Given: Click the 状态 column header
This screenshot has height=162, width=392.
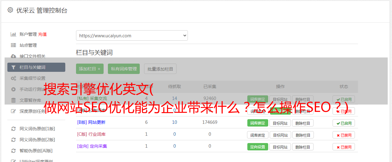Looking at the screenshot, I should pyautogui.click(x=344, y=87).
